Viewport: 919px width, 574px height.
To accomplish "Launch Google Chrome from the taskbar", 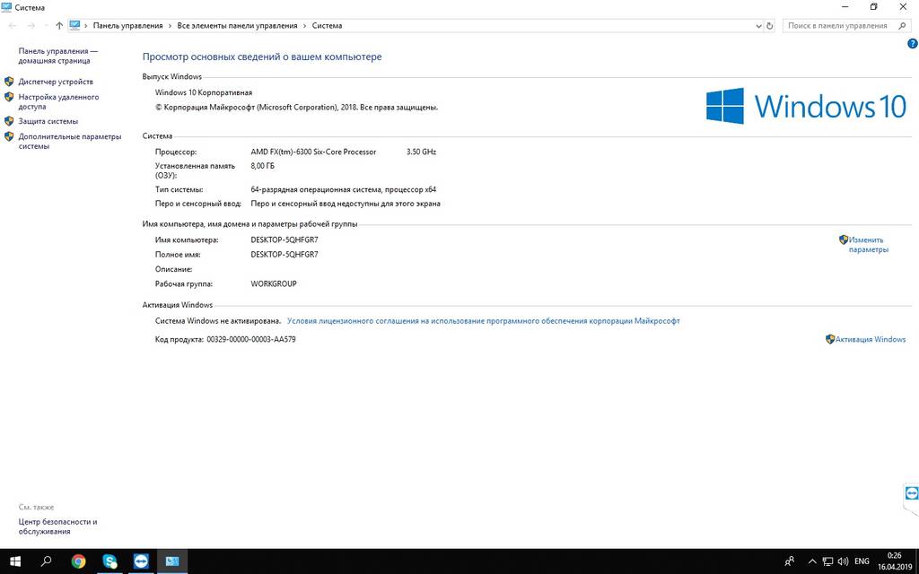I will point(78,561).
